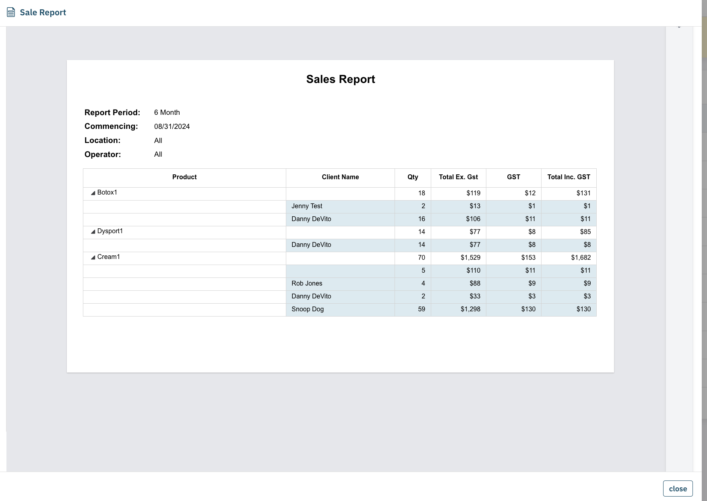Click the GST column header
707x501 pixels.
tap(513, 177)
